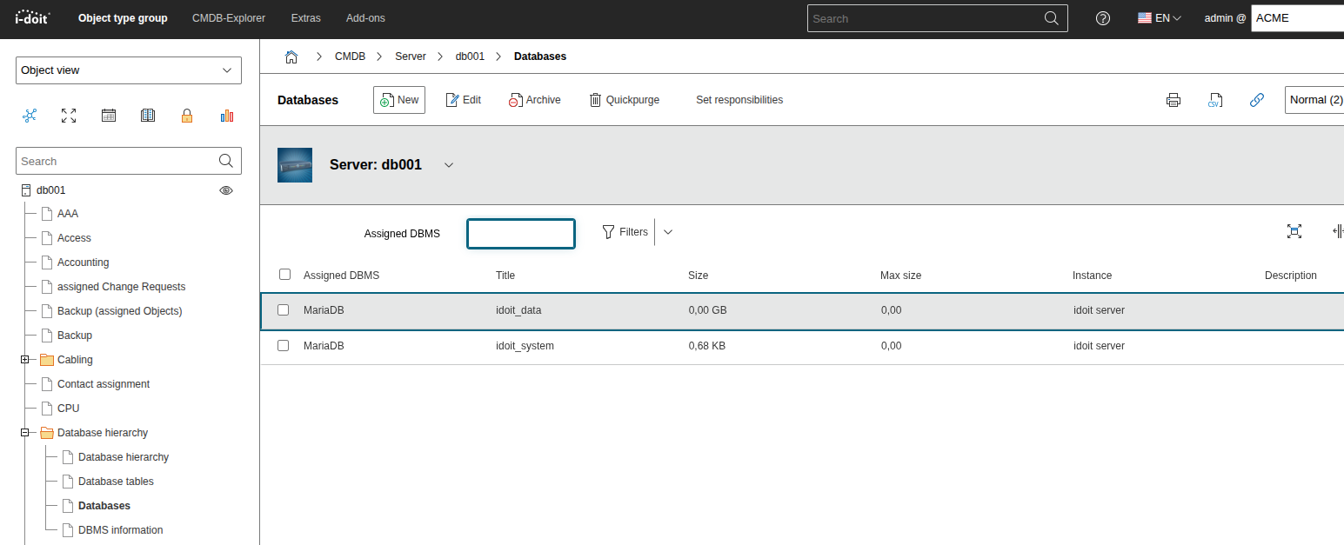
Task: Click the Archive button
Action: point(535,100)
